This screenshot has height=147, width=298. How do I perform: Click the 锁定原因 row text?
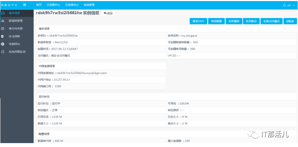point(176,110)
